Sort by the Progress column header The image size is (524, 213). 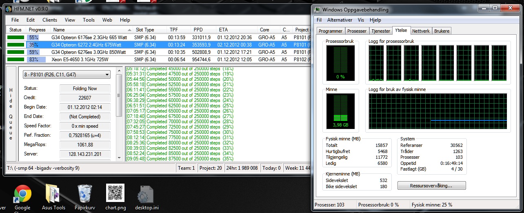click(x=38, y=30)
